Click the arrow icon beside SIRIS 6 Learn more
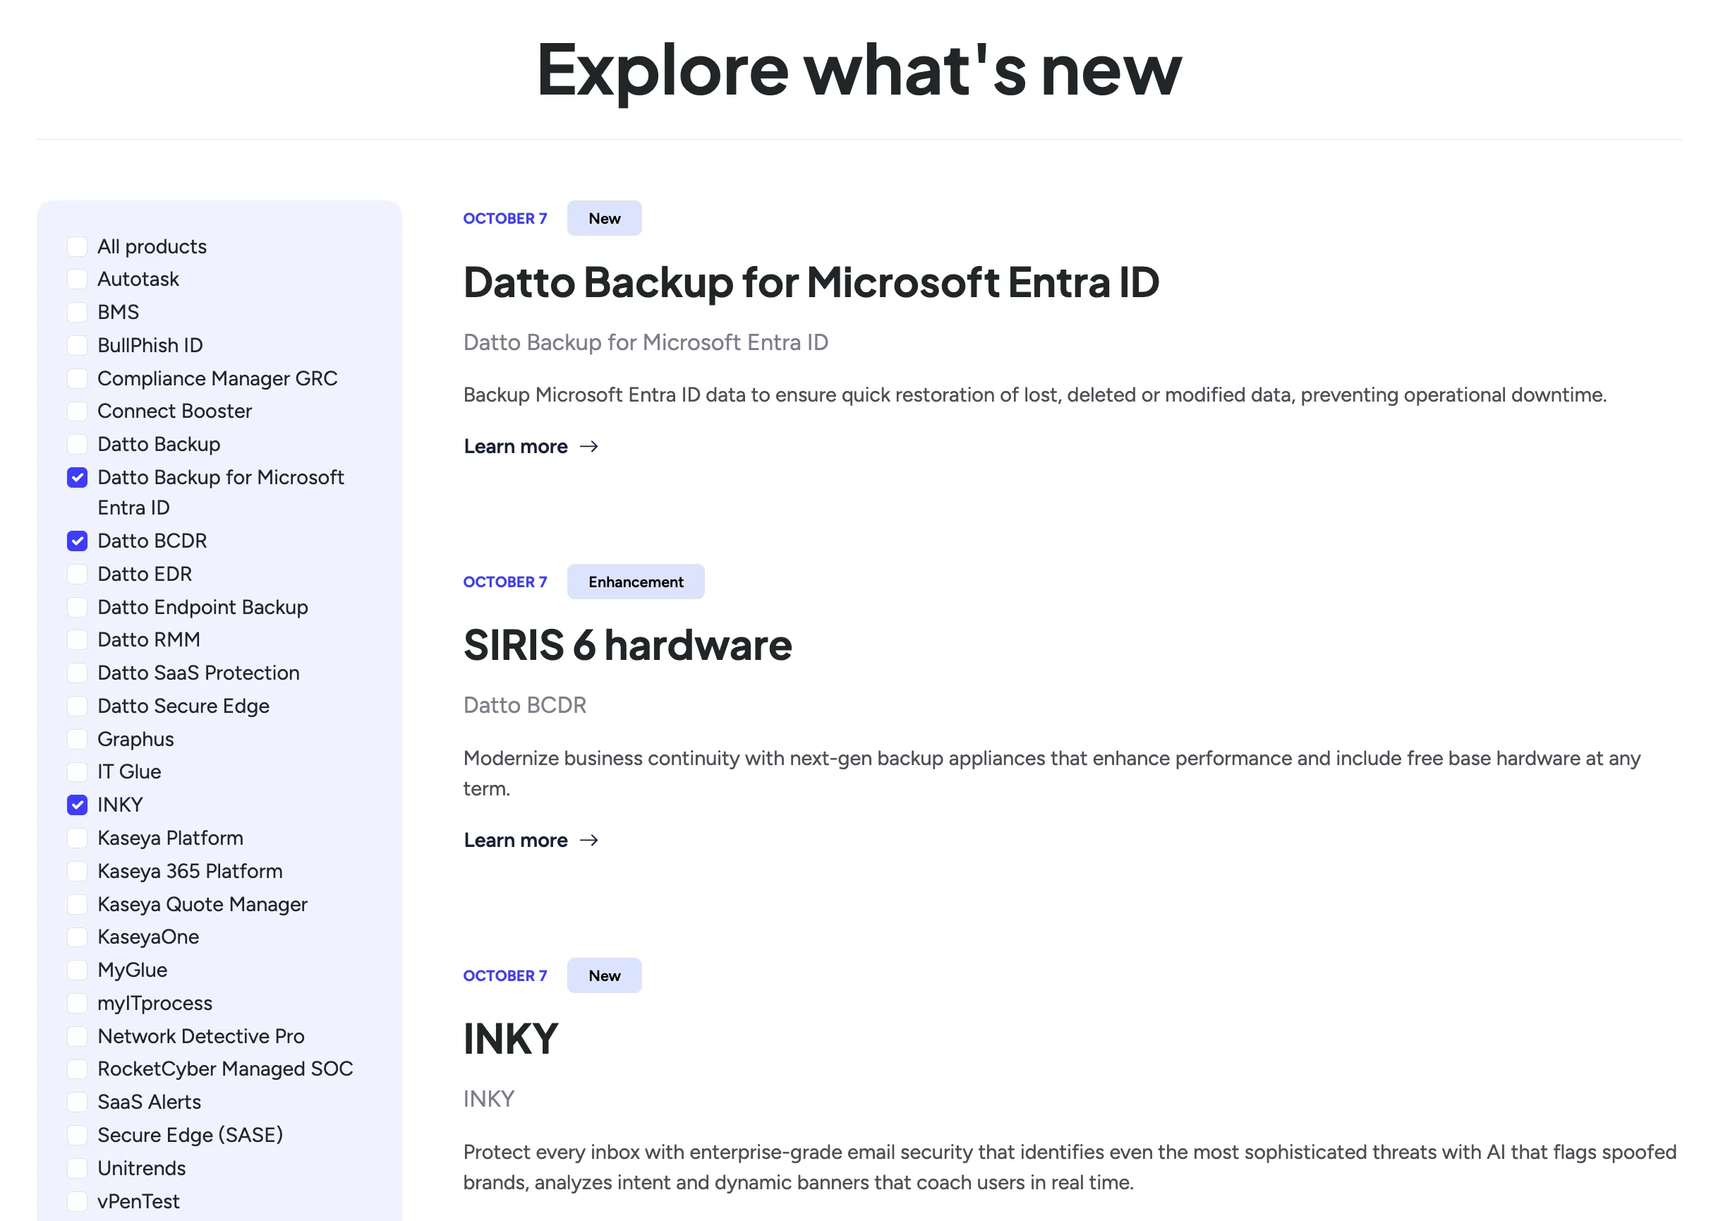 point(591,841)
